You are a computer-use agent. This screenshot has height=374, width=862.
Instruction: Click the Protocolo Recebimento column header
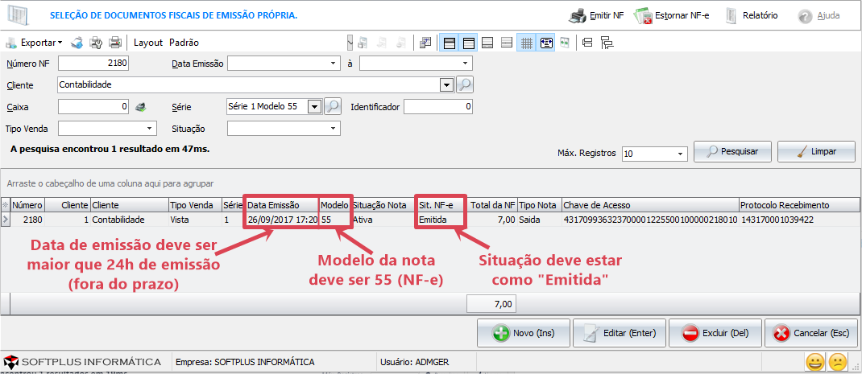click(x=799, y=205)
